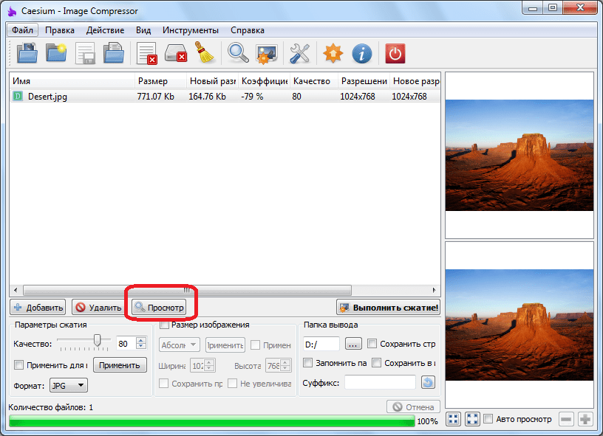The image size is (603, 436).
Task: Click the zoom out minus icon
Action: coord(566,419)
